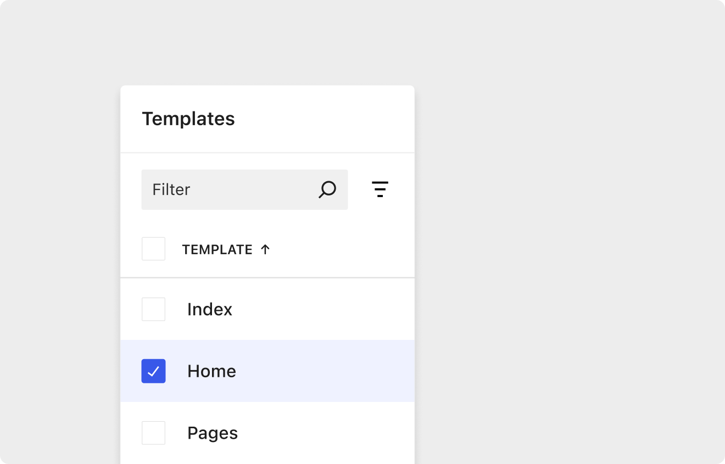
Task: Click the Pages row label
Action: point(213,433)
